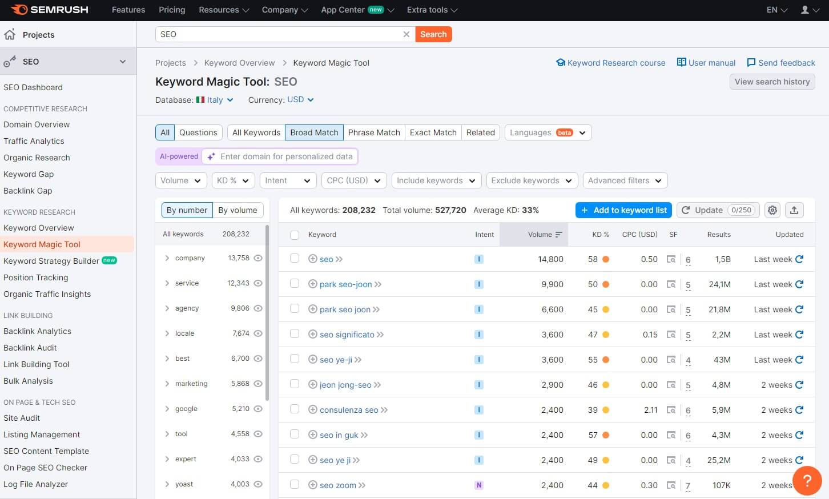829x499 pixels.
Task: Open the Resources top menu
Action: pos(224,10)
